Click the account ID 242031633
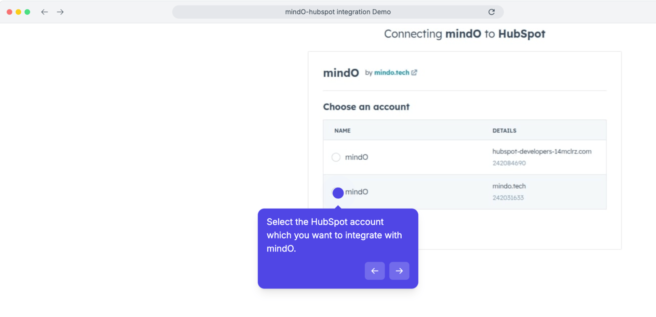Screen dimensions: 656x317 508,198
